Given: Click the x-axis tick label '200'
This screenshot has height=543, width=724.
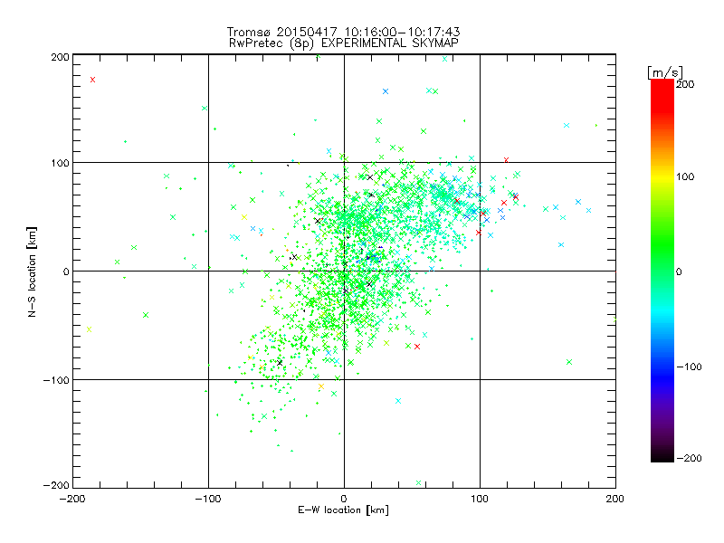Looking at the screenshot, I should (615, 499).
